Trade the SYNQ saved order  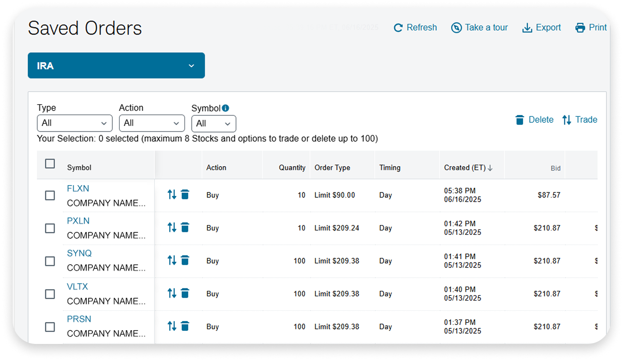click(172, 261)
